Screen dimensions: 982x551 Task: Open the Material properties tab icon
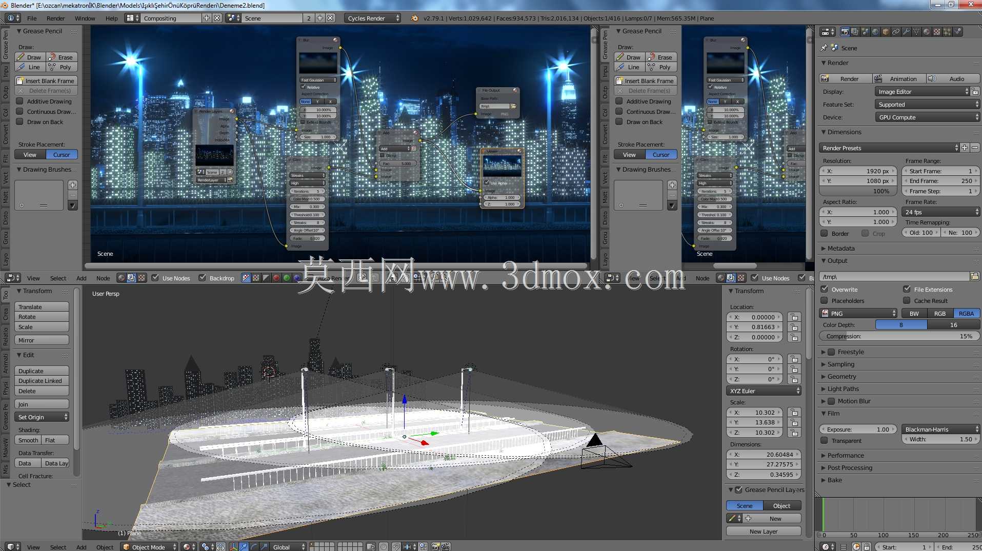[x=927, y=32]
